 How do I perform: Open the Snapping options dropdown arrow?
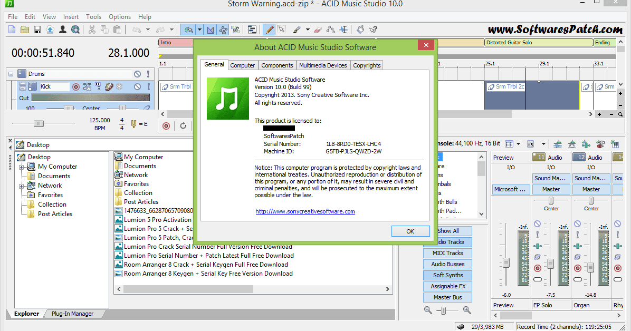199,30
